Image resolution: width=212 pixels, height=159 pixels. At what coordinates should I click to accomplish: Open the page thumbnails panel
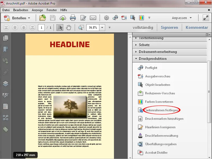[x=6, y=38]
